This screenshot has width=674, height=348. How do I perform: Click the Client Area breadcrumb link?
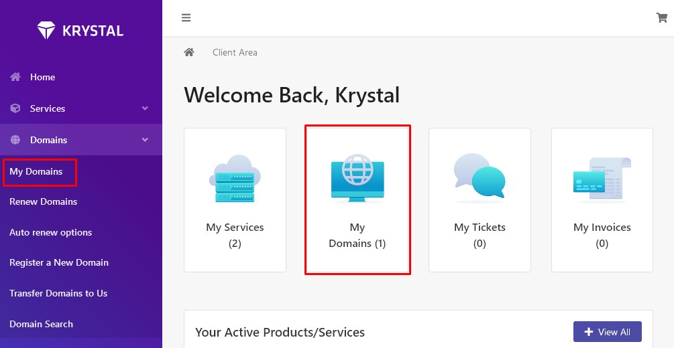pyautogui.click(x=235, y=52)
